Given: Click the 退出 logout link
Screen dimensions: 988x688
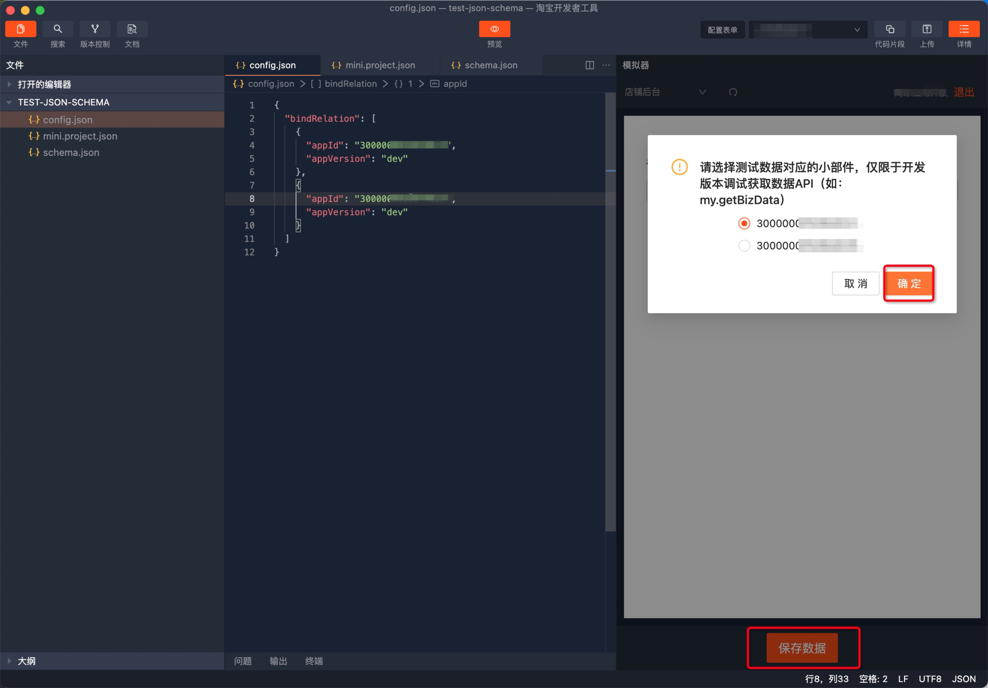Looking at the screenshot, I should (964, 92).
